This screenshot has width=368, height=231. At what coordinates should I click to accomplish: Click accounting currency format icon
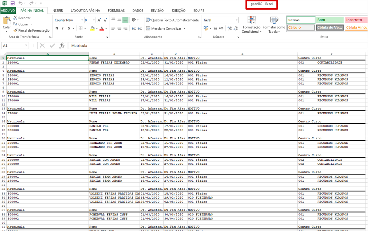(206, 28)
